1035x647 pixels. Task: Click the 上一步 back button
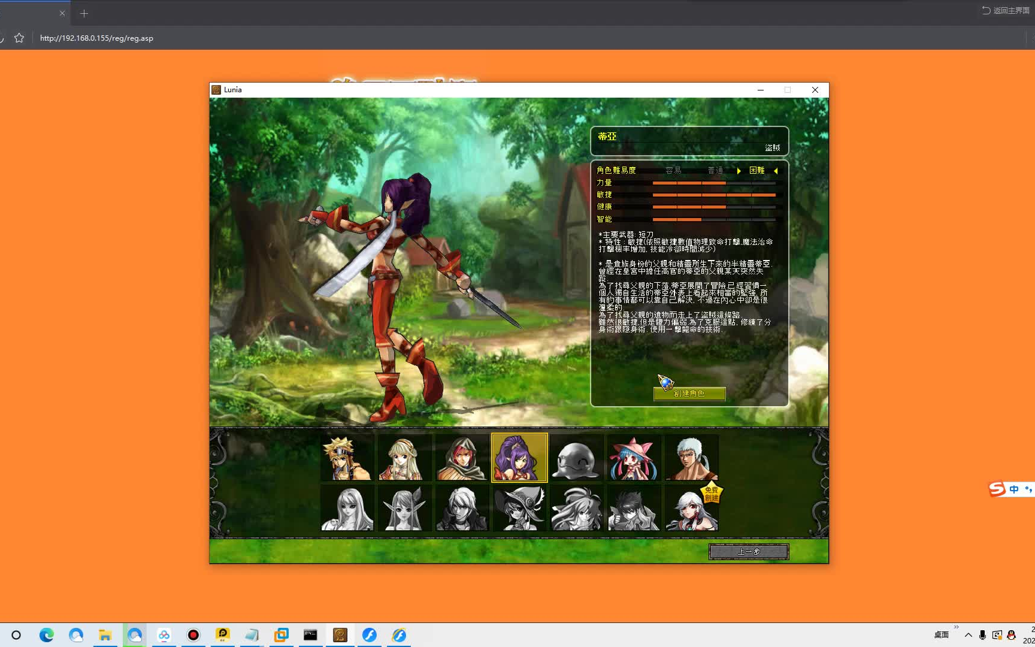point(749,552)
